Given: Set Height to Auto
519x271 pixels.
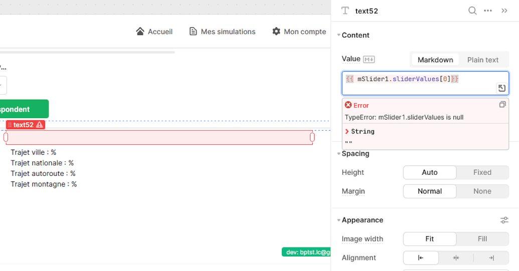Looking at the screenshot, I should click(430, 172).
